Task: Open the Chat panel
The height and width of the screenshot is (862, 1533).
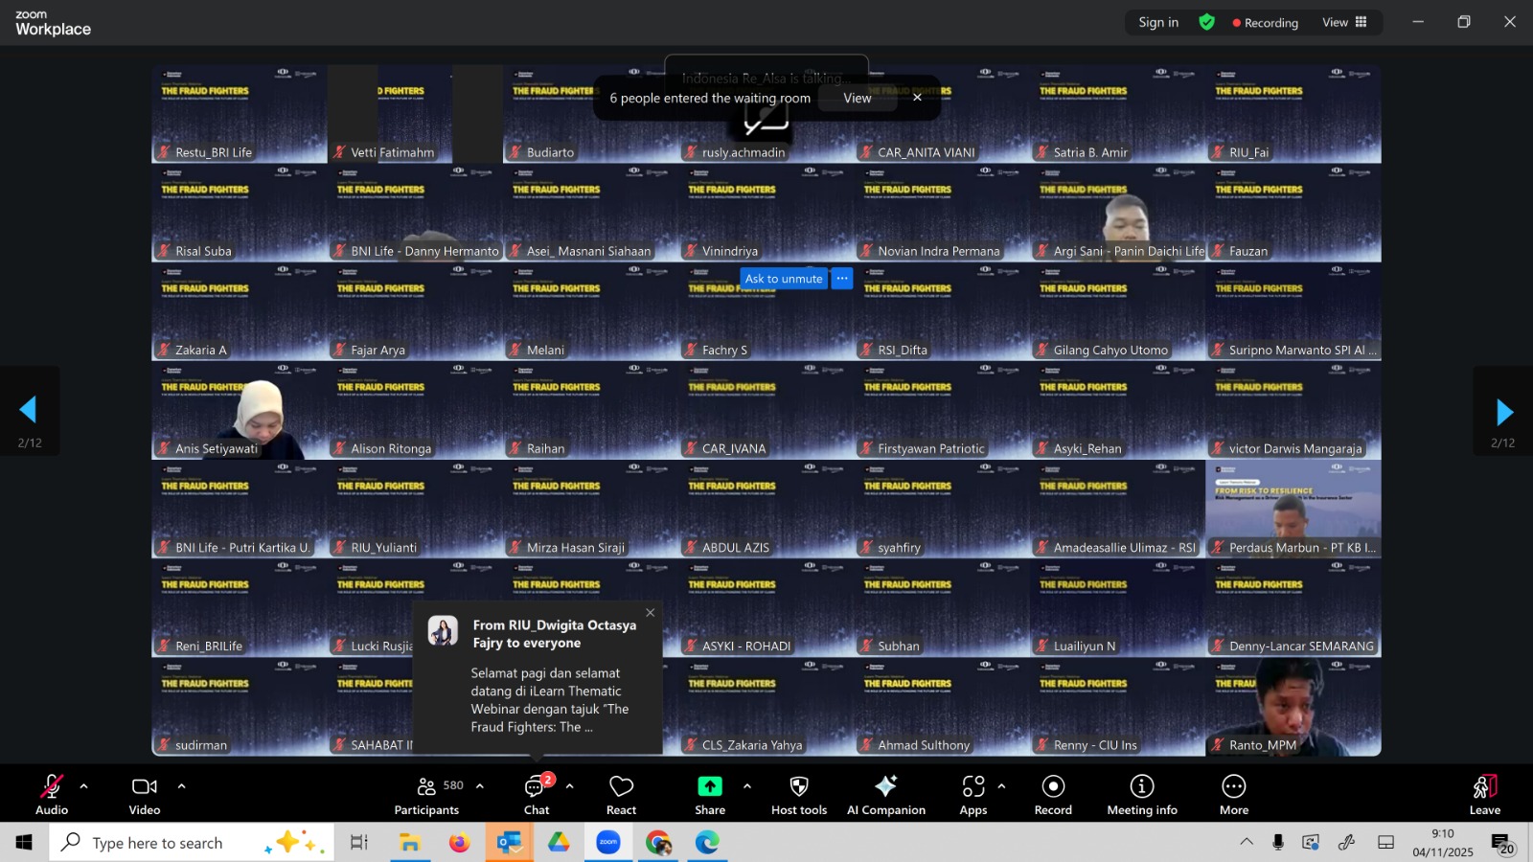Action: (537, 794)
